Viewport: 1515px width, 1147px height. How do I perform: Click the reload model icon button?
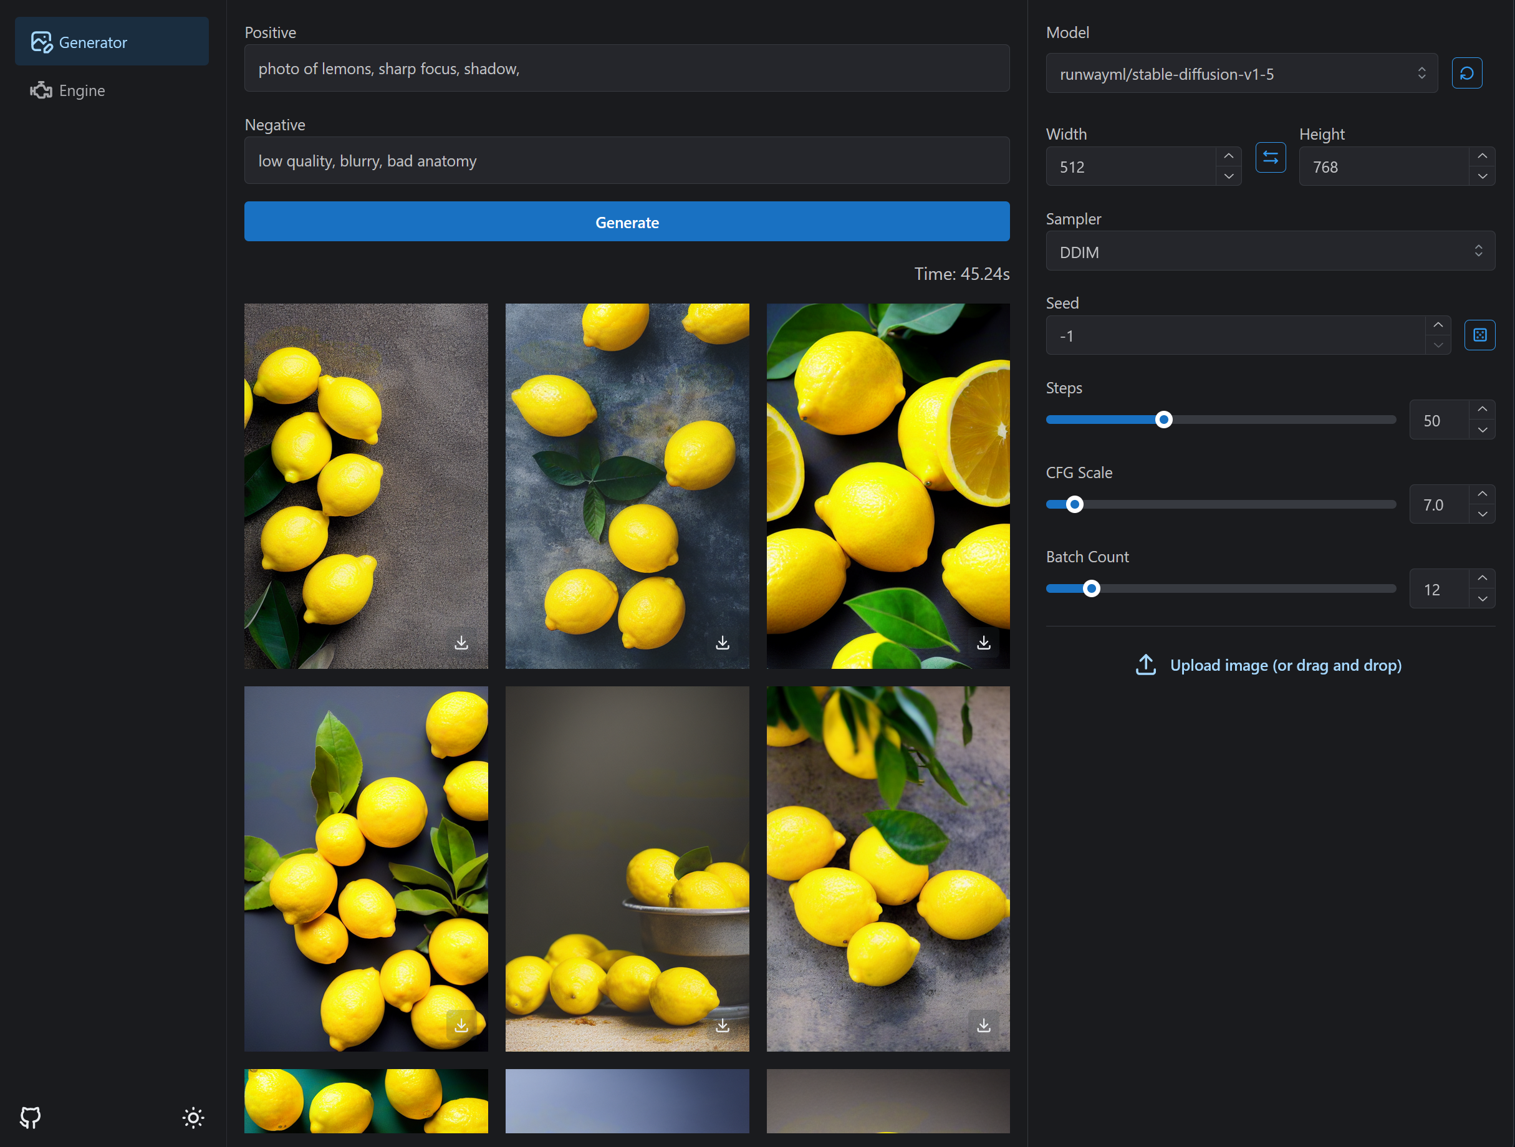pos(1466,74)
